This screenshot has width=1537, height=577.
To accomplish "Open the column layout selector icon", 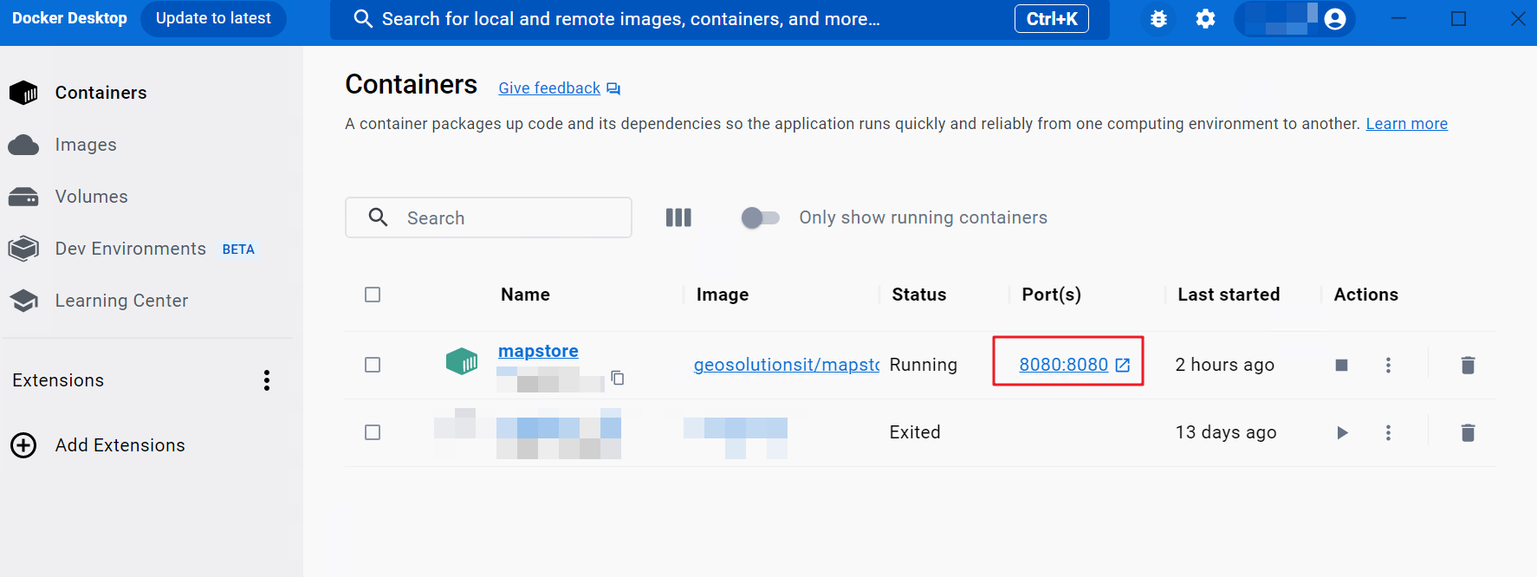I will tap(678, 217).
